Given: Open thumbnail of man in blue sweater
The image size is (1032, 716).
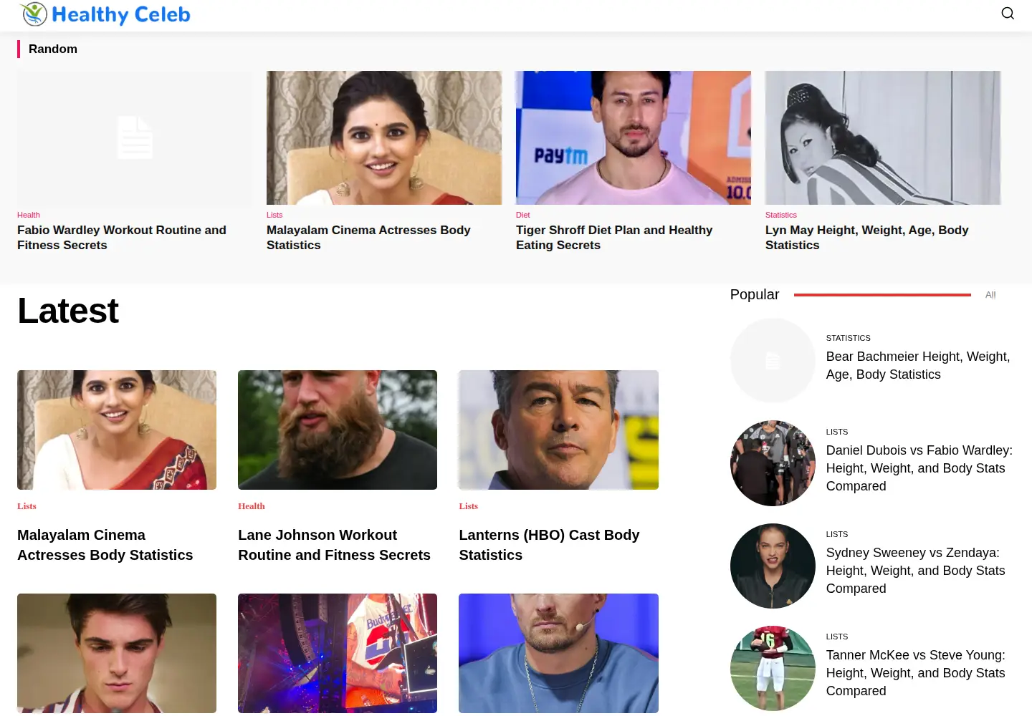Looking at the screenshot, I should pos(558,653).
